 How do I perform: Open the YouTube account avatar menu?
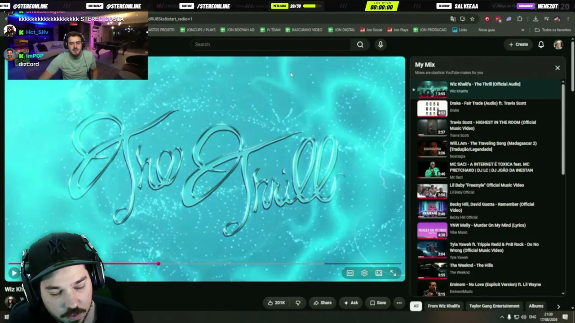[558, 44]
